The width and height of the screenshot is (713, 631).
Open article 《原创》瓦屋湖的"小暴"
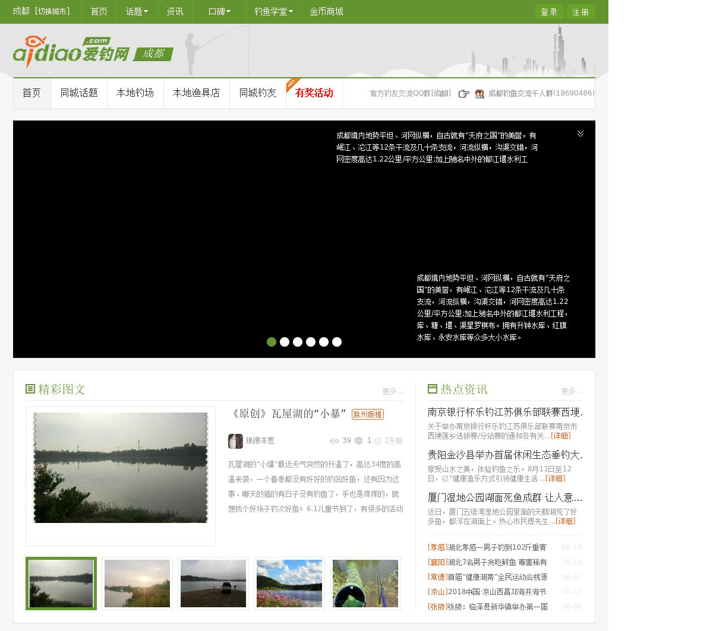pyautogui.click(x=288, y=414)
